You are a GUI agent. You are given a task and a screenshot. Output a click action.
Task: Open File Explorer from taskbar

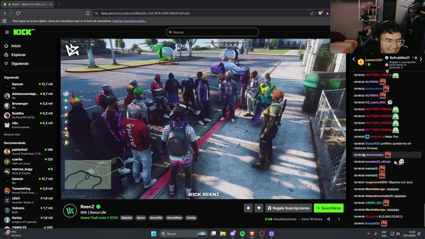click(x=223, y=234)
